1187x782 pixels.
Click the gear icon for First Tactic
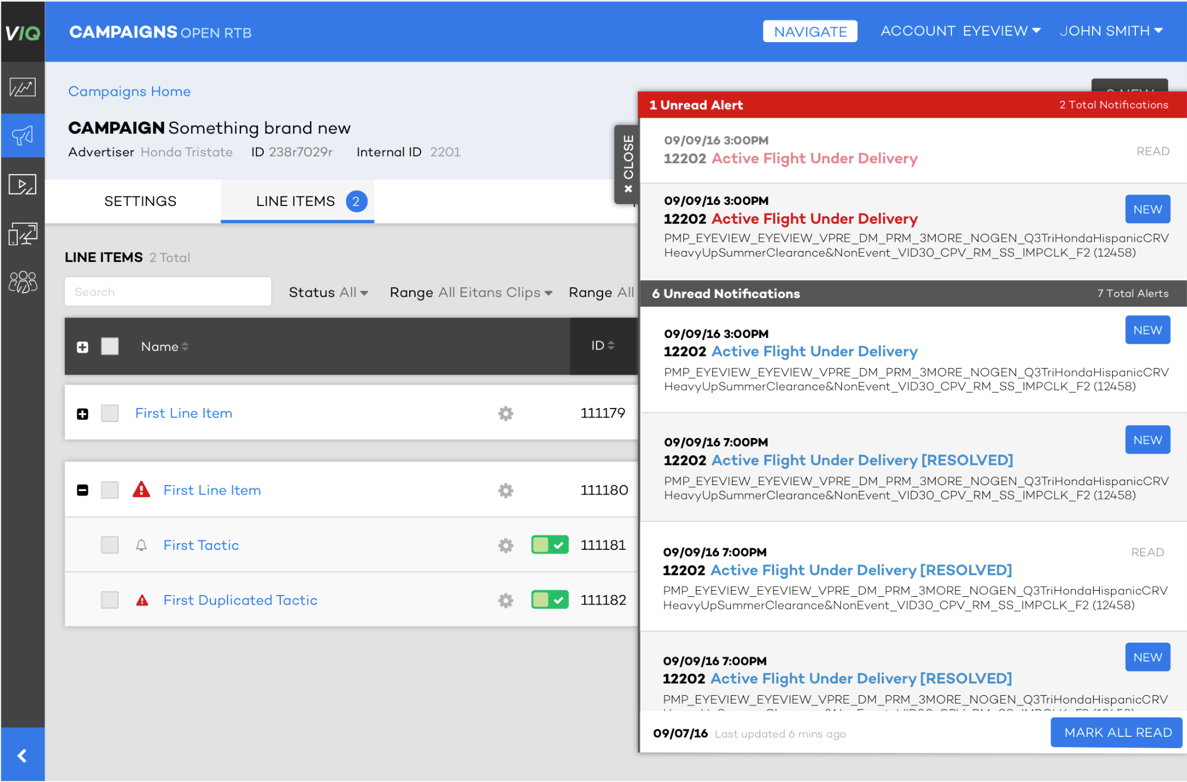point(505,545)
